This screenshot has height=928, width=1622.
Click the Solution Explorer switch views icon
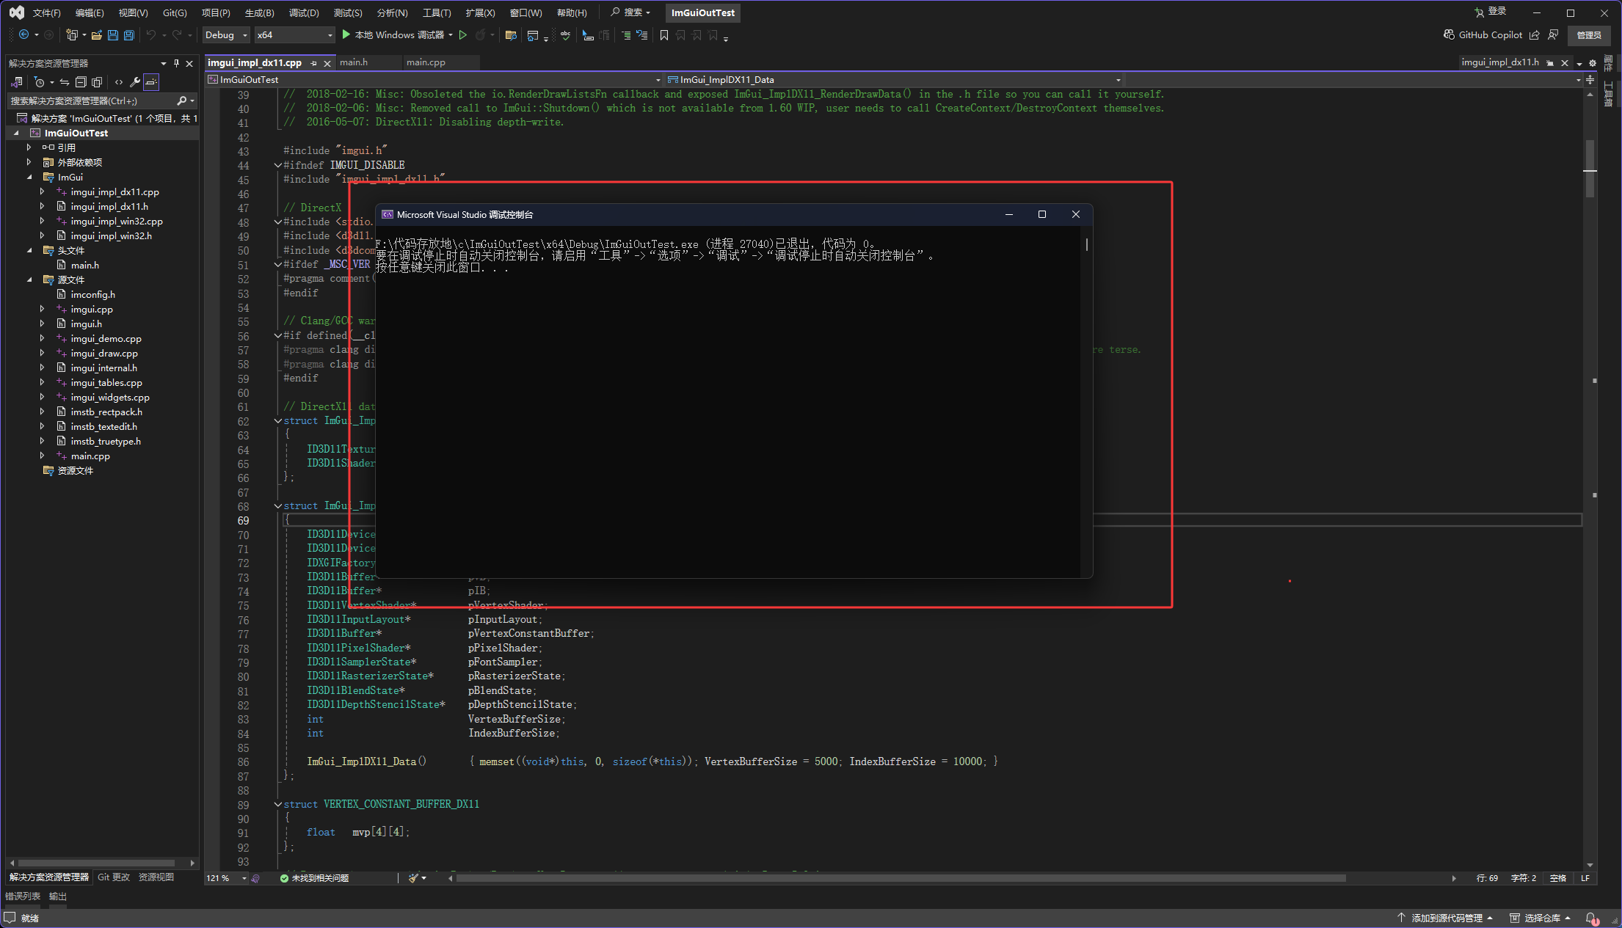coord(17,82)
